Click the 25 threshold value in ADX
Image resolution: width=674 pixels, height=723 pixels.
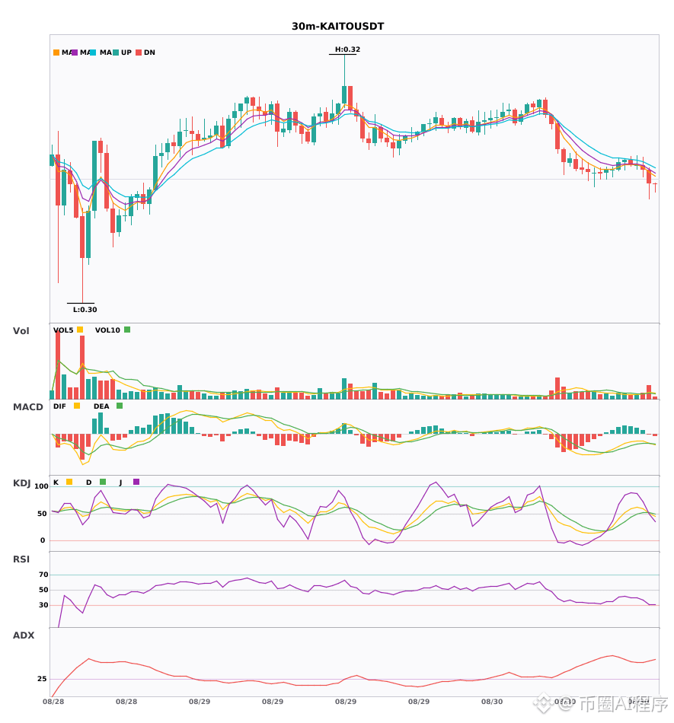point(42,679)
